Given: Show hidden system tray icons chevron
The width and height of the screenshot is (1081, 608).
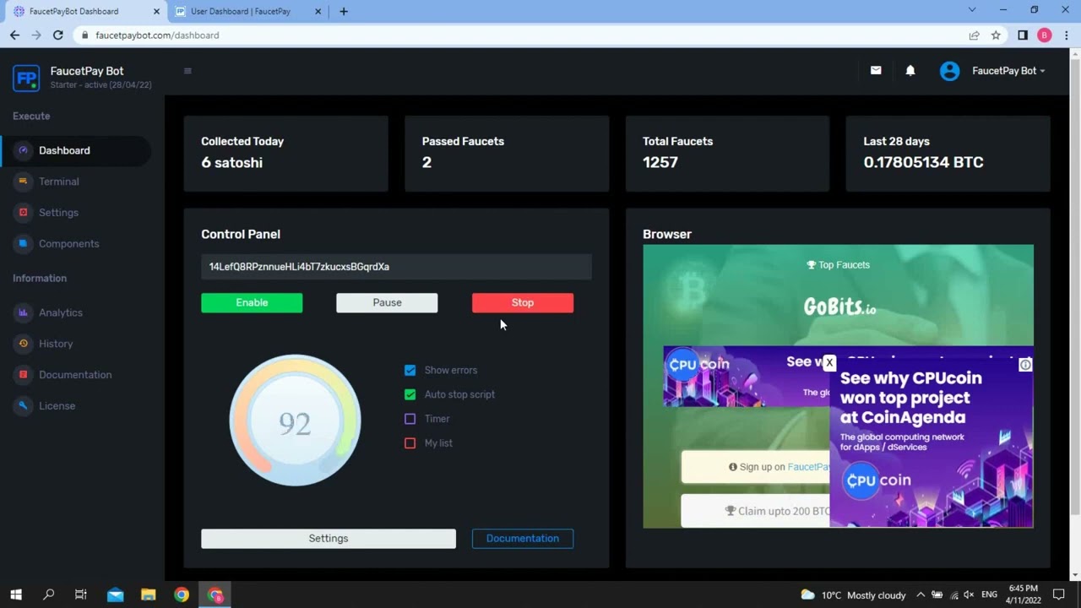Looking at the screenshot, I should pyautogui.click(x=921, y=594).
